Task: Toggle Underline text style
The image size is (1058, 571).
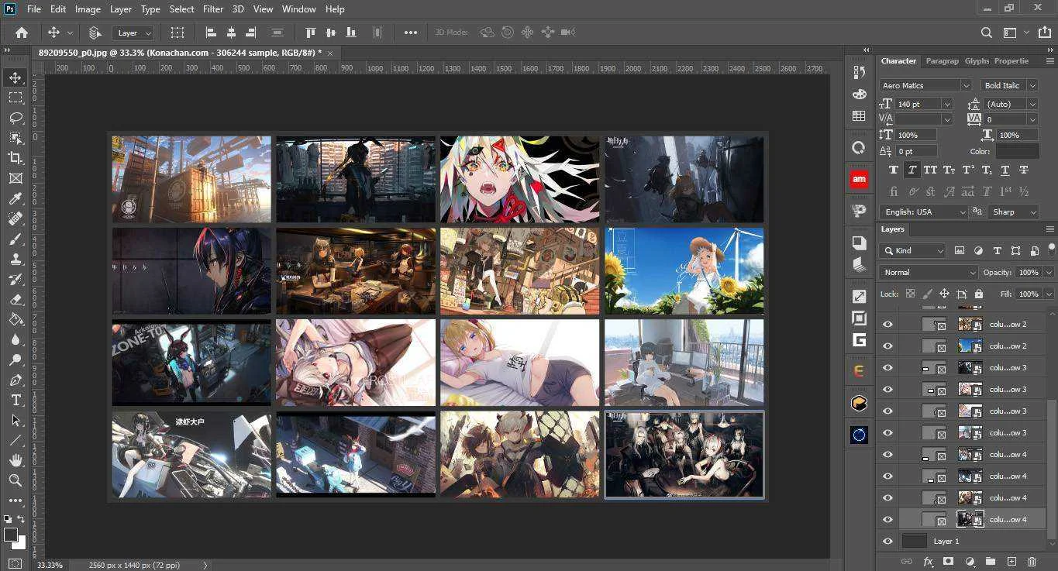Action: pyautogui.click(x=1005, y=170)
